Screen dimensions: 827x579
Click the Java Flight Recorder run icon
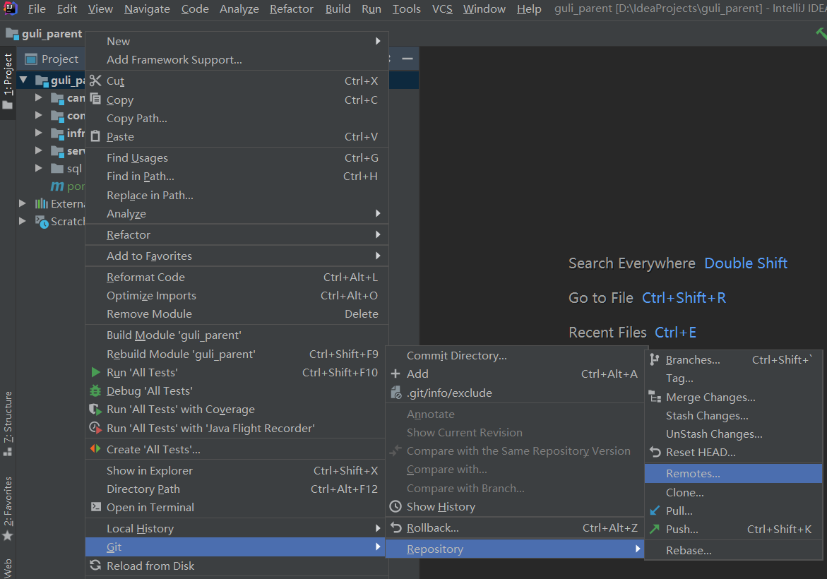[x=95, y=428]
